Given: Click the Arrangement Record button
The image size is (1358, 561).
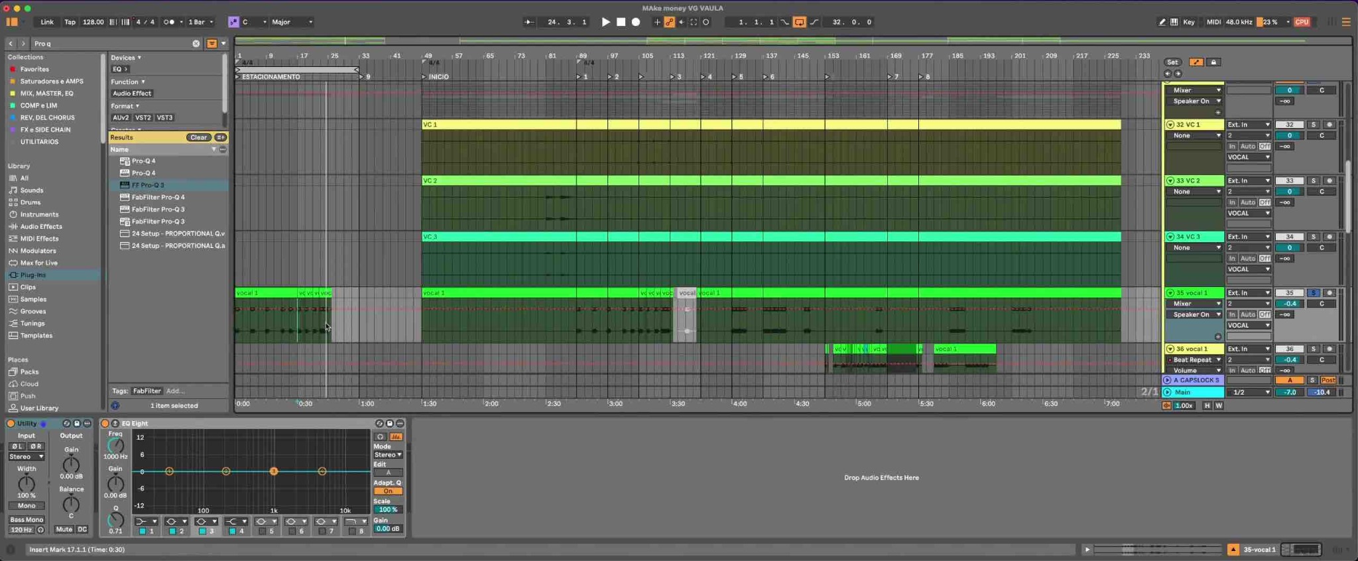Looking at the screenshot, I should (636, 22).
